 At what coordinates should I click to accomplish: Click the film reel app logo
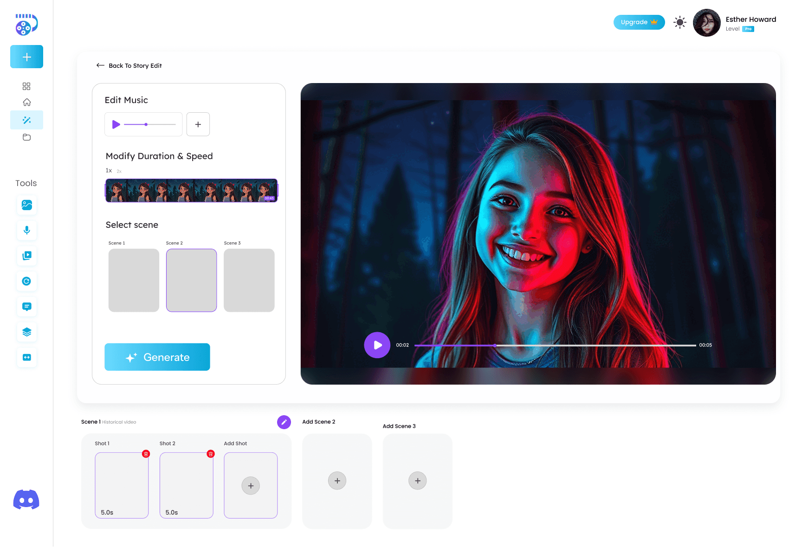[x=26, y=25]
